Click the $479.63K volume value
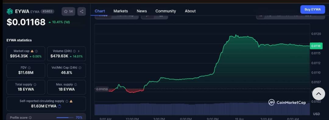The height and width of the screenshot is (120, 329). coord(59,56)
